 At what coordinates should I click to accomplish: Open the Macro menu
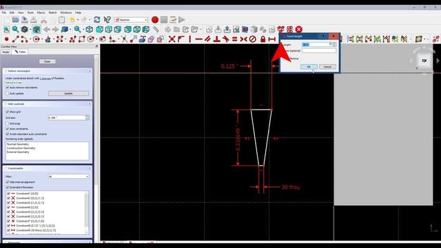pos(41,12)
